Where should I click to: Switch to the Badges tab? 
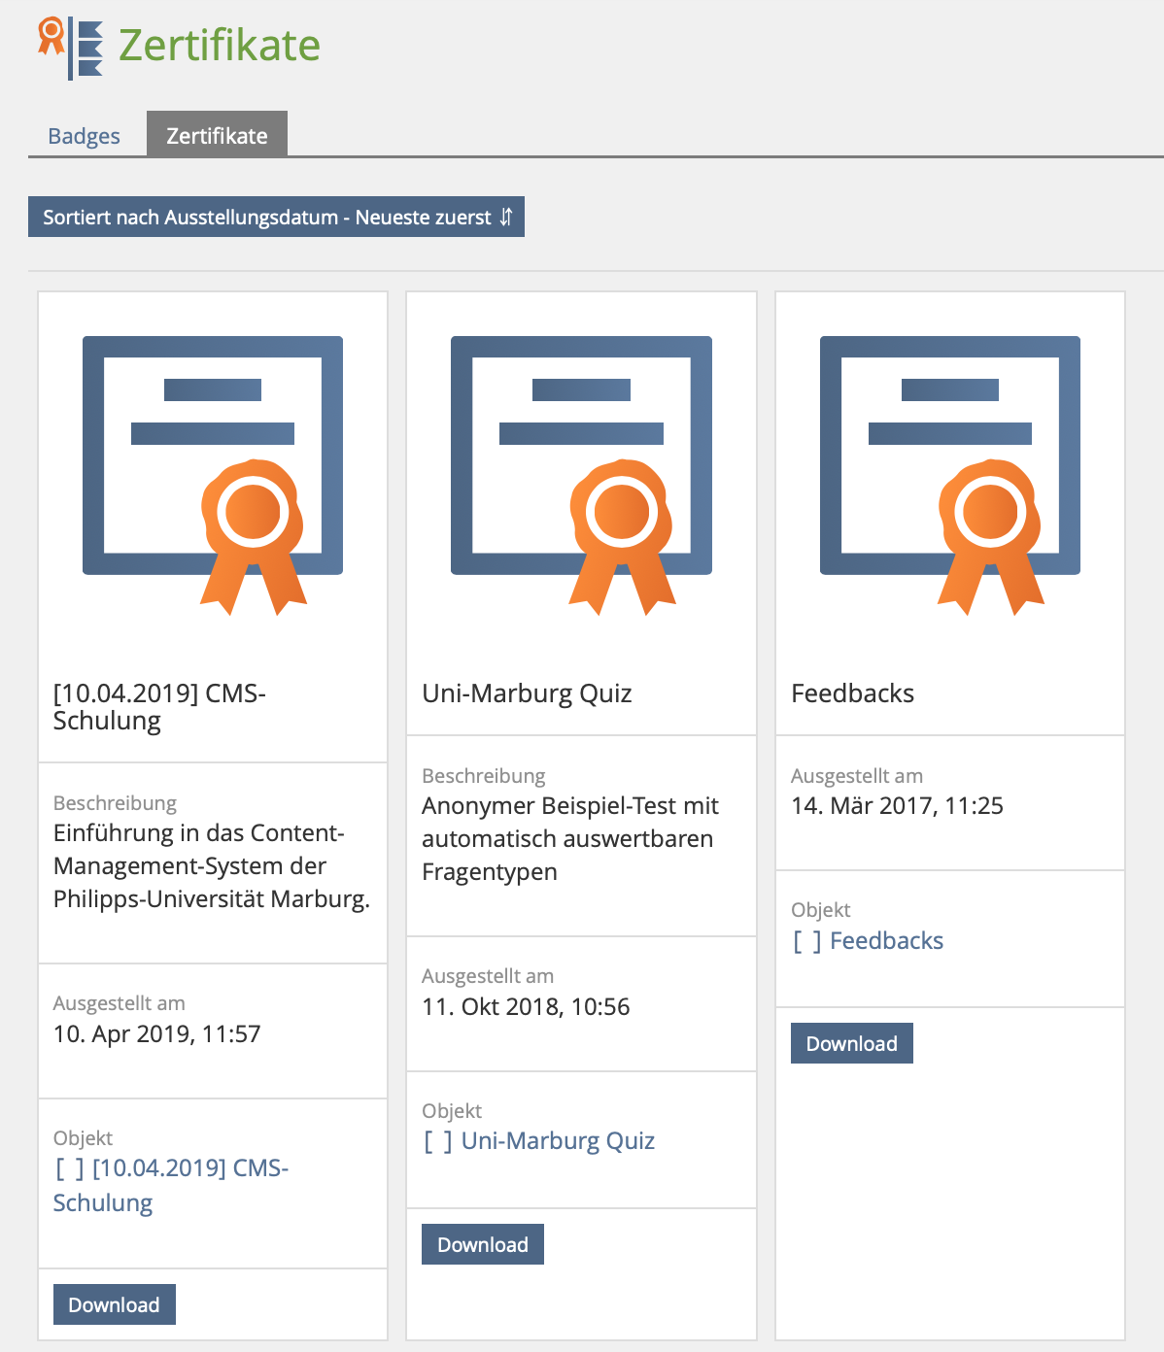point(85,136)
